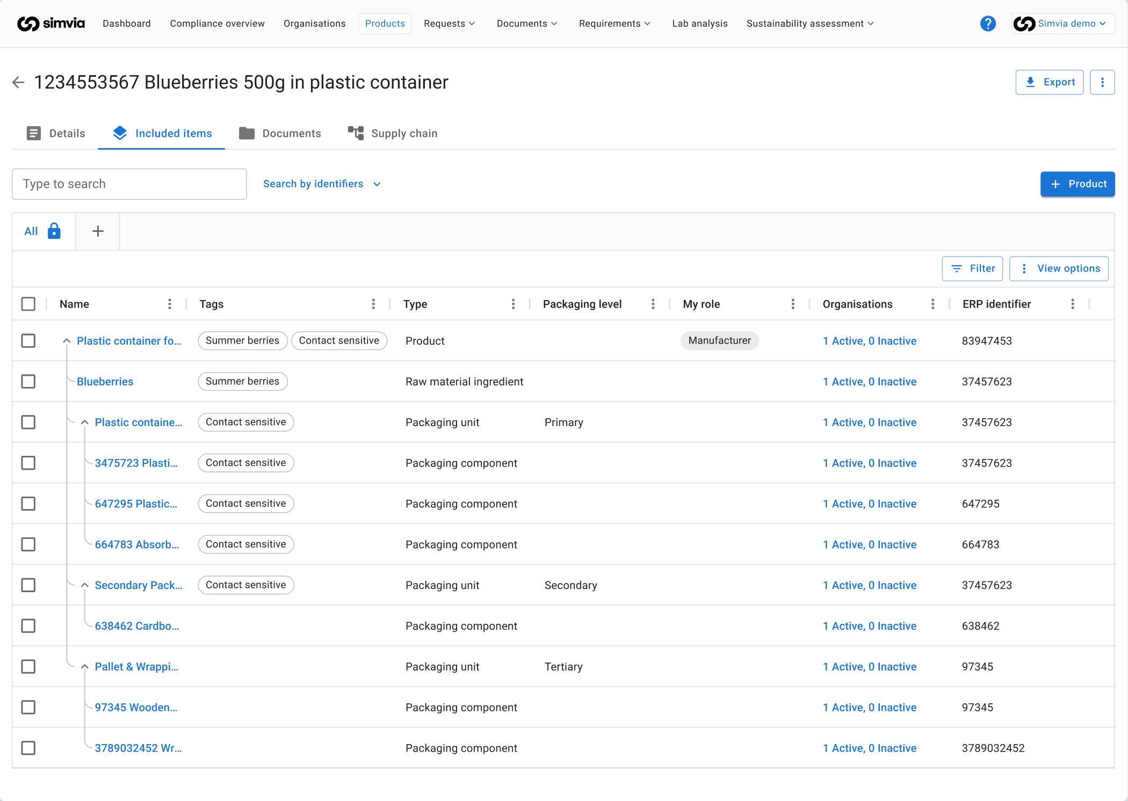The width and height of the screenshot is (1128, 801).
Task: Click the Export button
Action: [x=1050, y=82]
